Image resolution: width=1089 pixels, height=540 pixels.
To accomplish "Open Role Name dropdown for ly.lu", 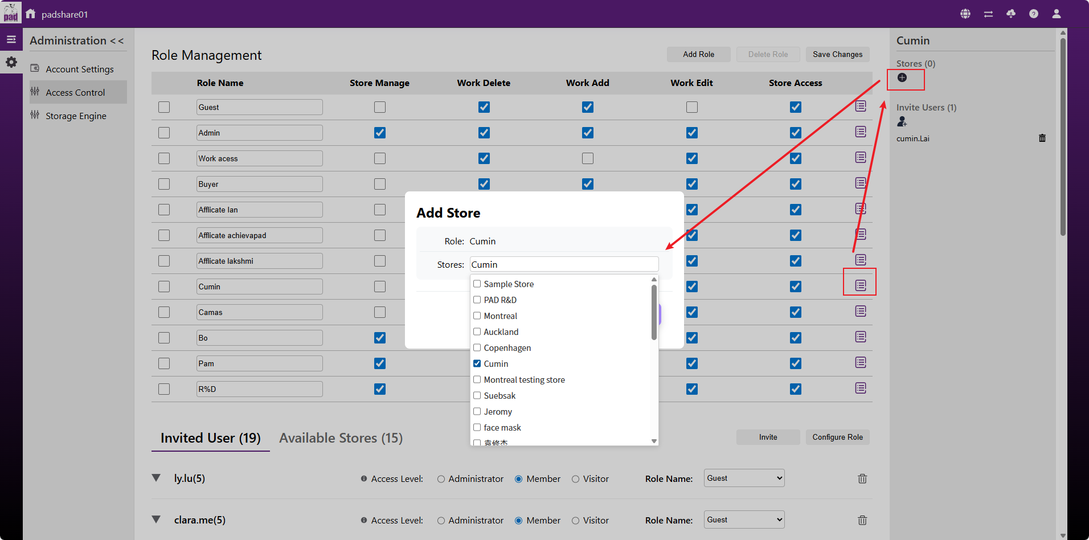I will (x=744, y=478).
